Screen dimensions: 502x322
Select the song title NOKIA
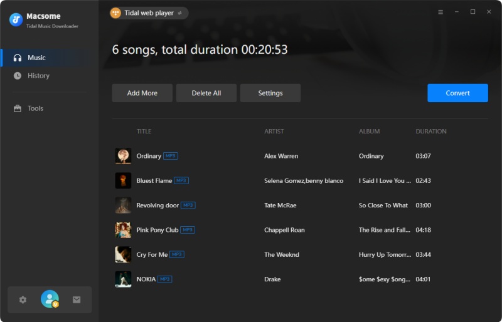click(146, 279)
